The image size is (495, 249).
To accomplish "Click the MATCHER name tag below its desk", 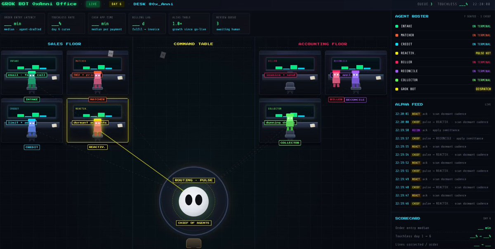I will (x=97, y=100).
